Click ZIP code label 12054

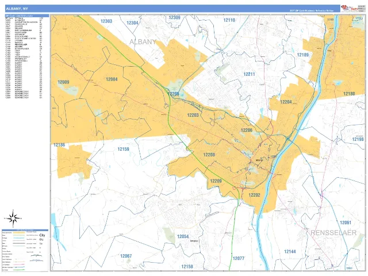tap(183, 236)
